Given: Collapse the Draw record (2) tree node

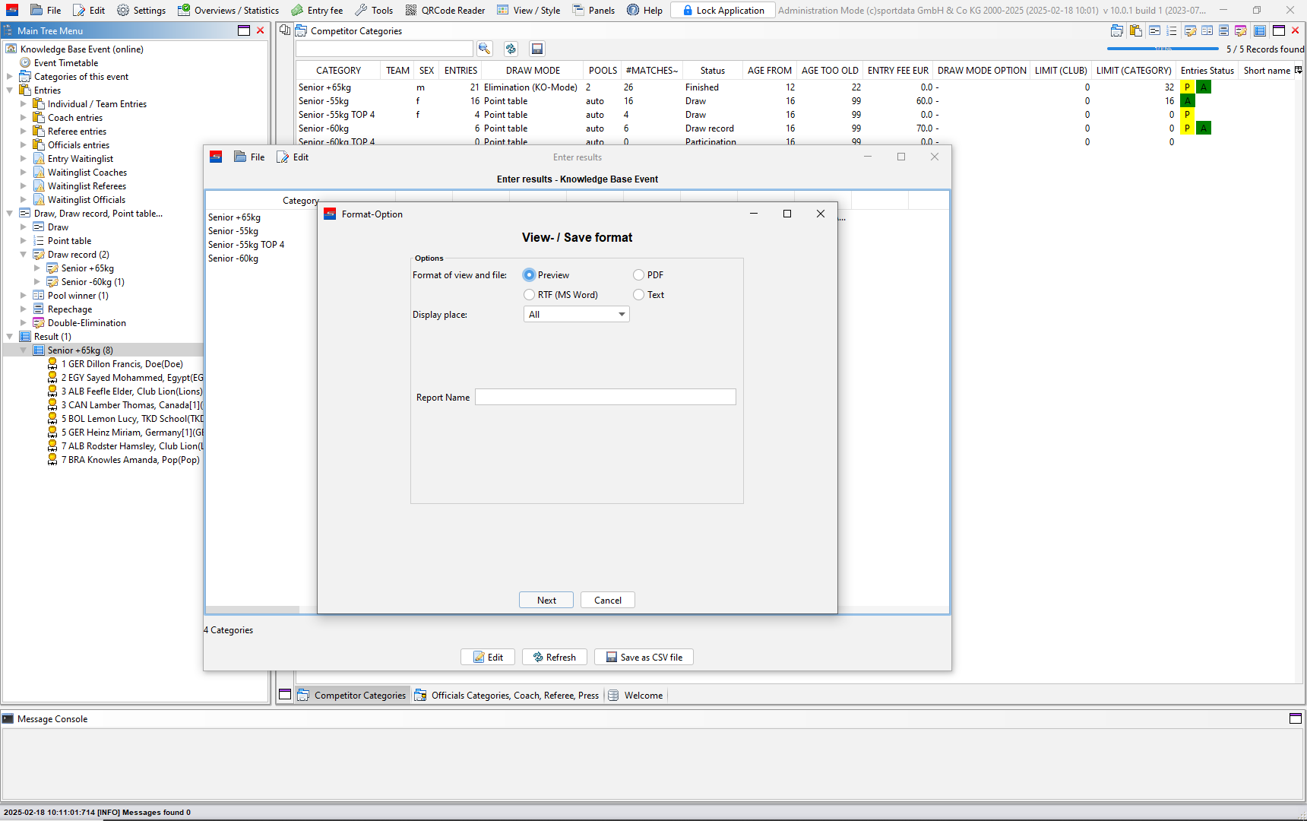Looking at the screenshot, I should pos(24,255).
